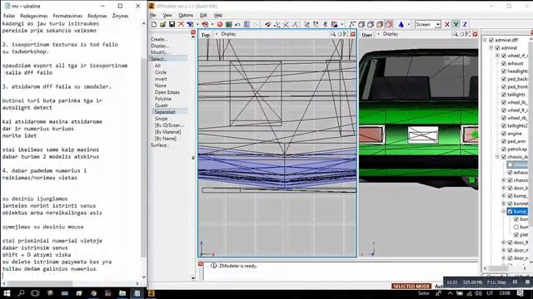Toggle the exhaust node checkbox
Screen dimensions: 533x299
pos(504,63)
